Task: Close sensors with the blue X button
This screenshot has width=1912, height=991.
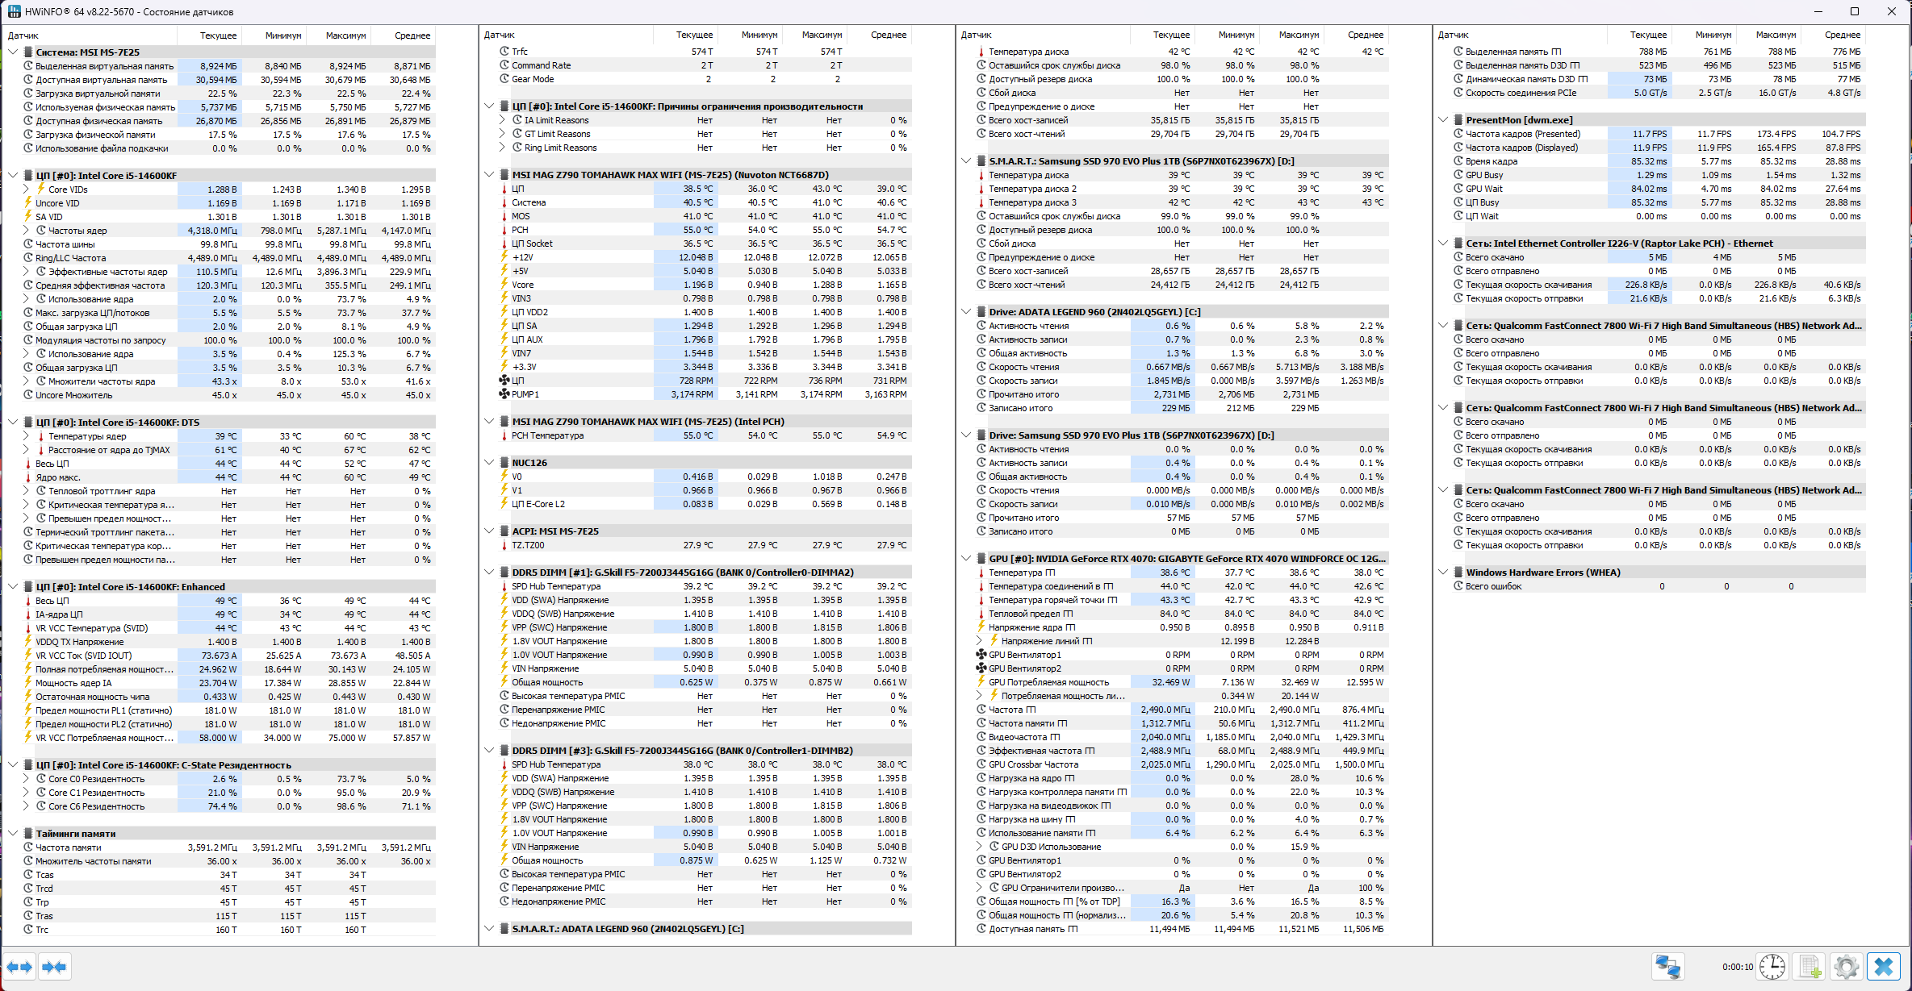Action: pyautogui.click(x=1884, y=966)
